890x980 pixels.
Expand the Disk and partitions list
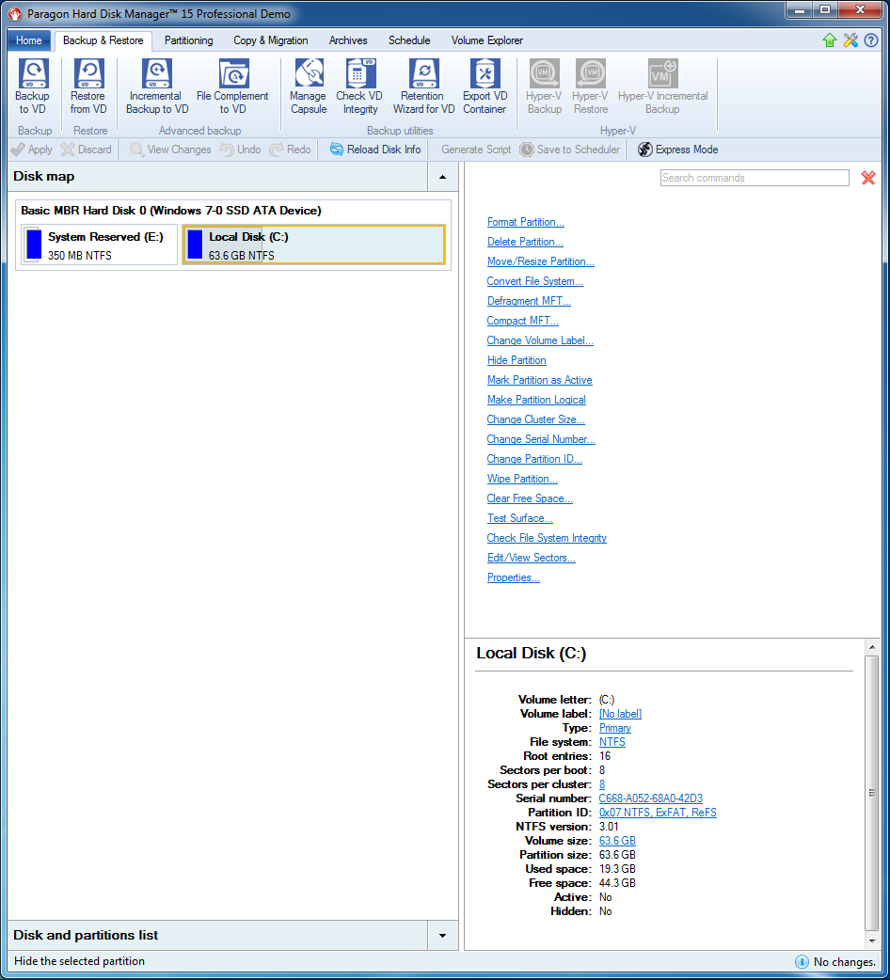click(442, 935)
